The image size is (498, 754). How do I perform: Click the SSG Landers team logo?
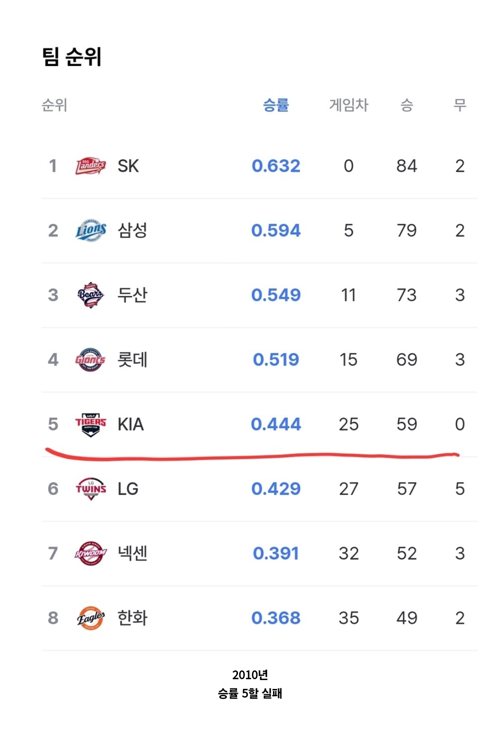91,166
